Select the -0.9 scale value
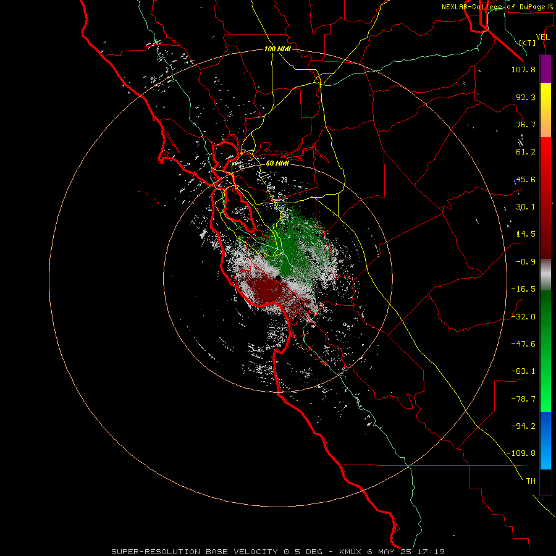 tap(526, 262)
